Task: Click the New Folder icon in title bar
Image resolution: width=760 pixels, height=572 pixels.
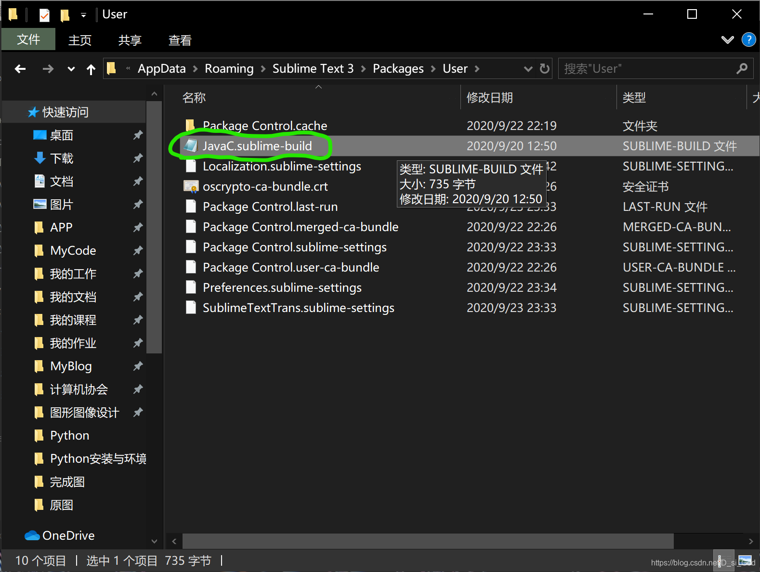Action: 65,15
